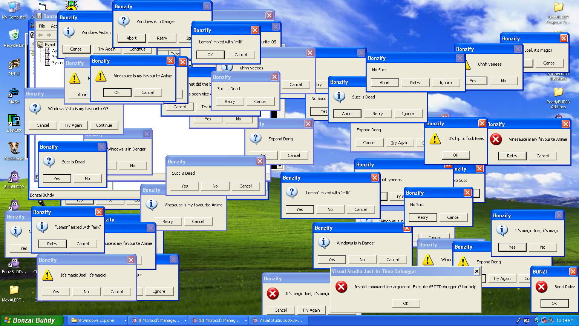Click the Bonzai Buhdy start button
This screenshot has height=326, width=579.
[30, 320]
